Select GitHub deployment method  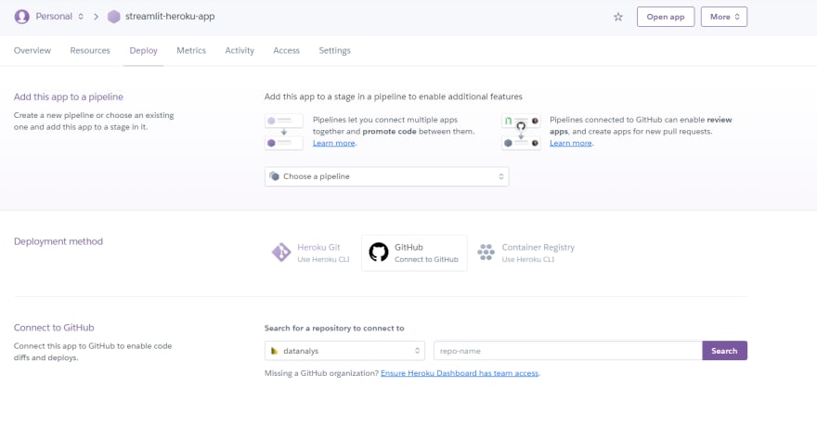click(414, 252)
